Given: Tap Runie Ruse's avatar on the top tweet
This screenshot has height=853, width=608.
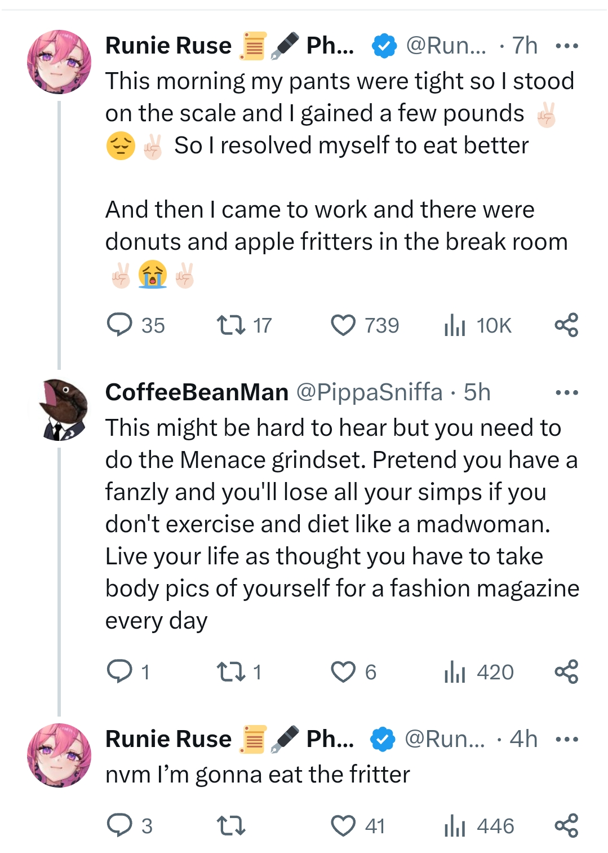Looking at the screenshot, I should click(x=60, y=62).
